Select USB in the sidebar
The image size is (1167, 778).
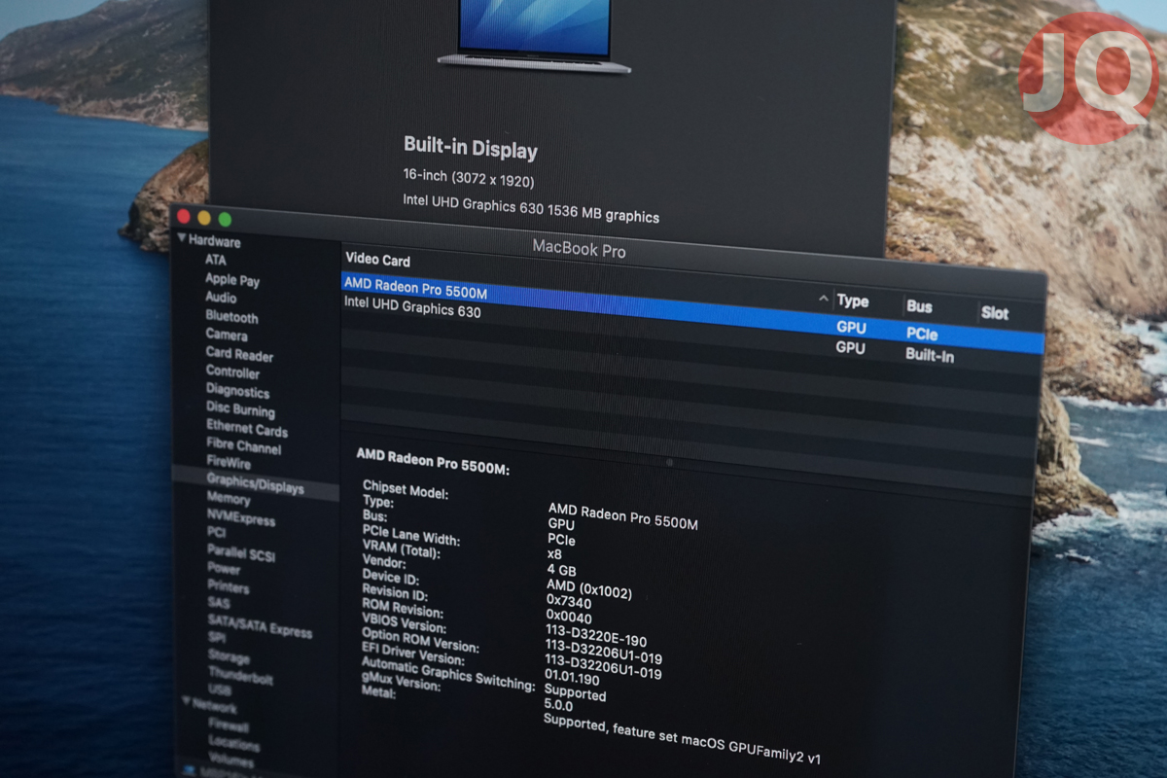[220, 690]
